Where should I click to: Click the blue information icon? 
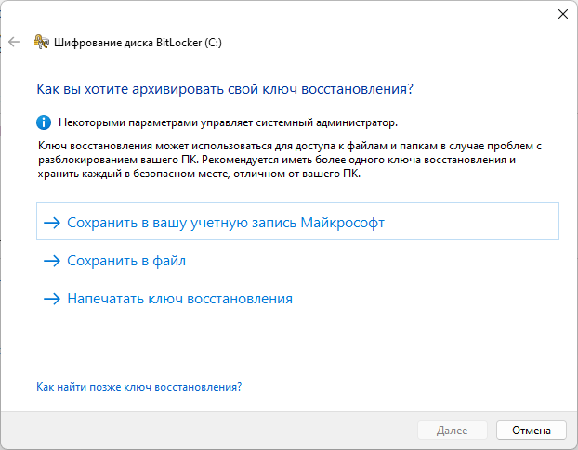(43, 122)
